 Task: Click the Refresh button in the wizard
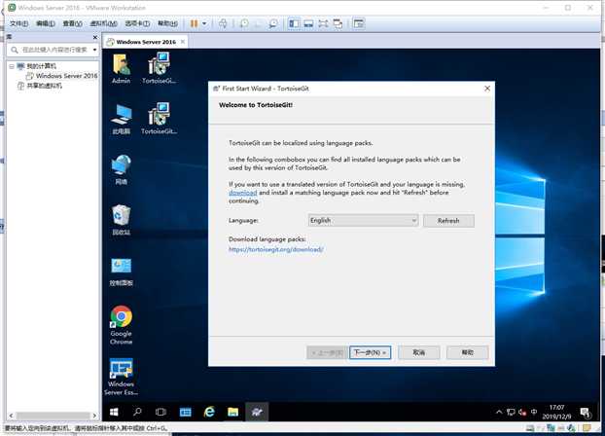(x=448, y=221)
